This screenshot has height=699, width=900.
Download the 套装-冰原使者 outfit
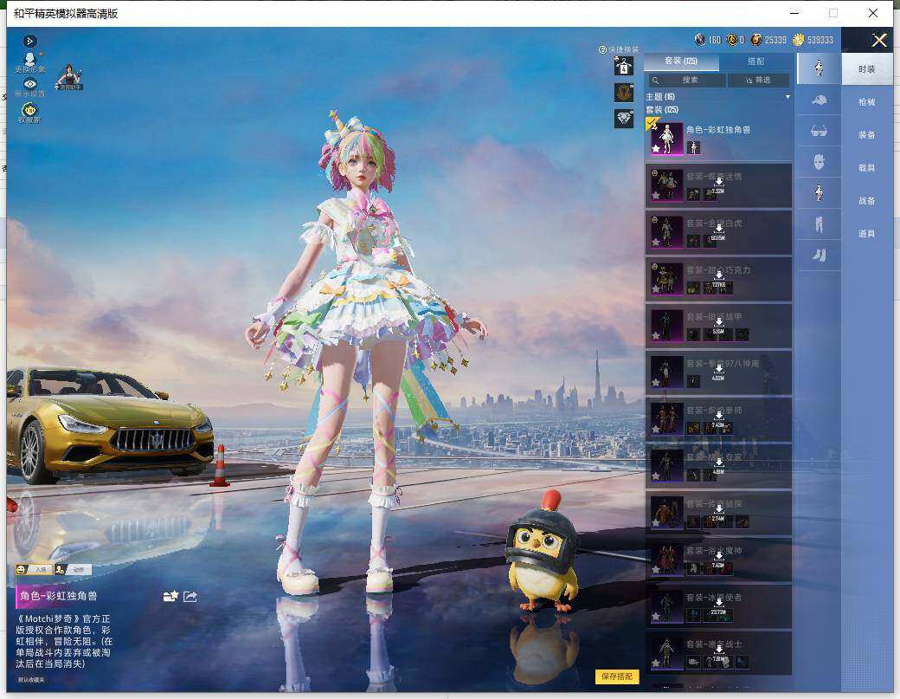(718, 605)
